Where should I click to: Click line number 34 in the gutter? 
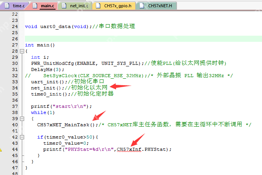pyautogui.click(x=15, y=88)
